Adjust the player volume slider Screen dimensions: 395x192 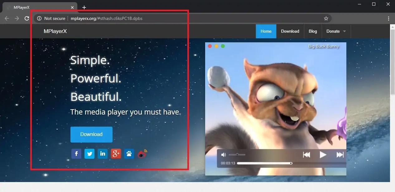click(237, 155)
